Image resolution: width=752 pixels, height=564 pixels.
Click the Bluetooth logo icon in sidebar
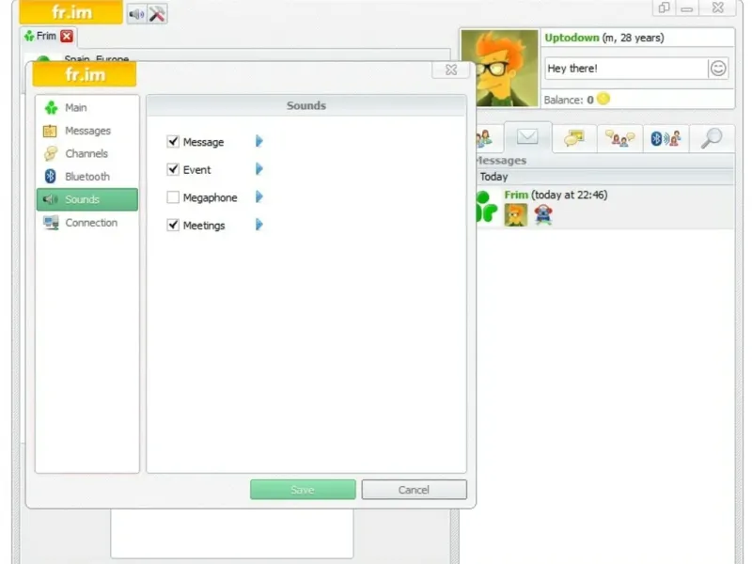tap(51, 177)
